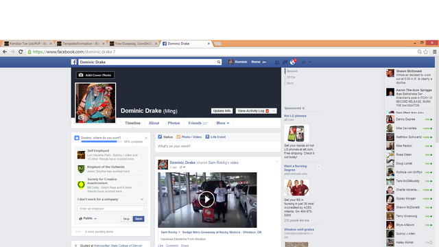
Task: Click browser forward arrow
Action: (12, 52)
